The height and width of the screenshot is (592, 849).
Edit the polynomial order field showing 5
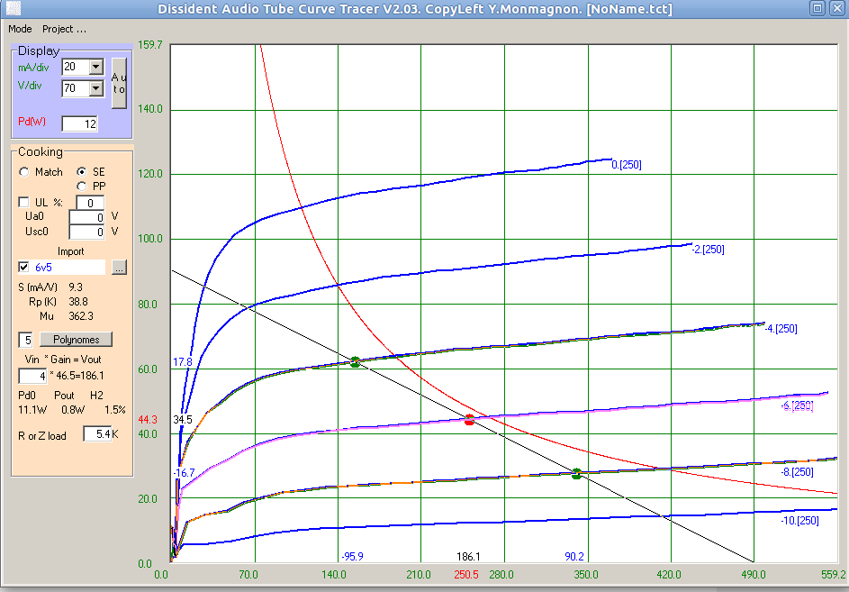pyautogui.click(x=26, y=340)
